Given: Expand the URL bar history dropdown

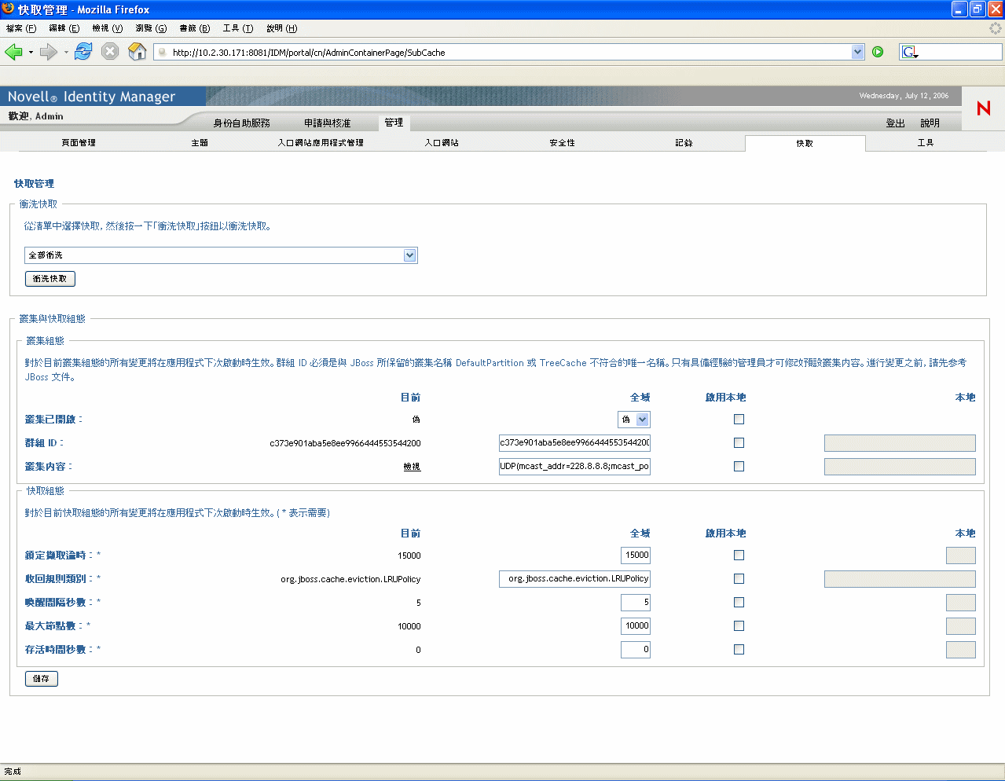Looking at the screenshot, I should pos(857,52).
